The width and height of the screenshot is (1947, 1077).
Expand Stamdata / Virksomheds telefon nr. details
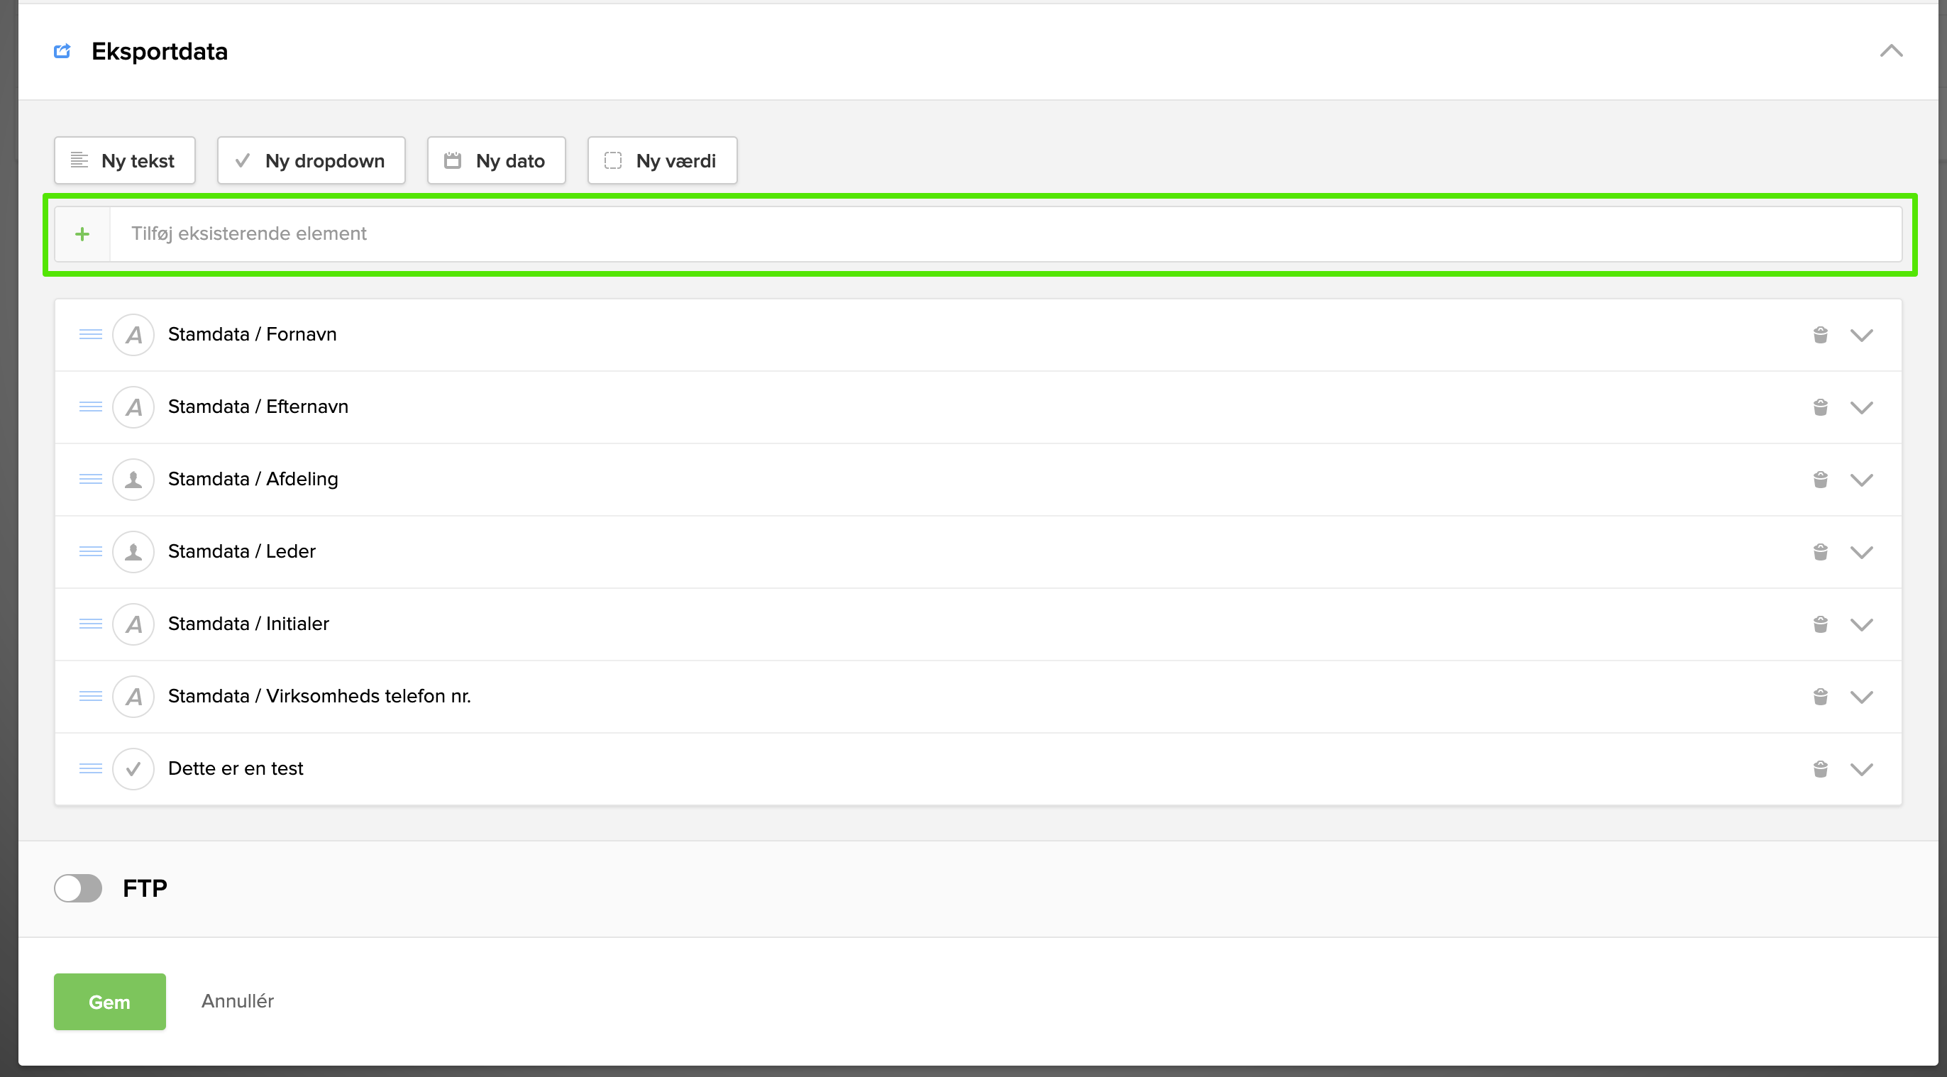coord(1861,696)
